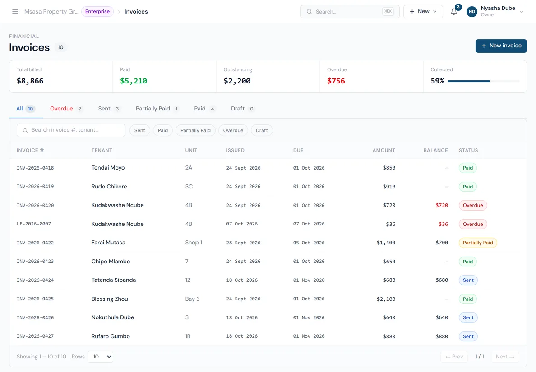This screenshot has height=372, width=536.
Task: Click tenant name Rufaro Gumbo
Action: click(111, 336)
